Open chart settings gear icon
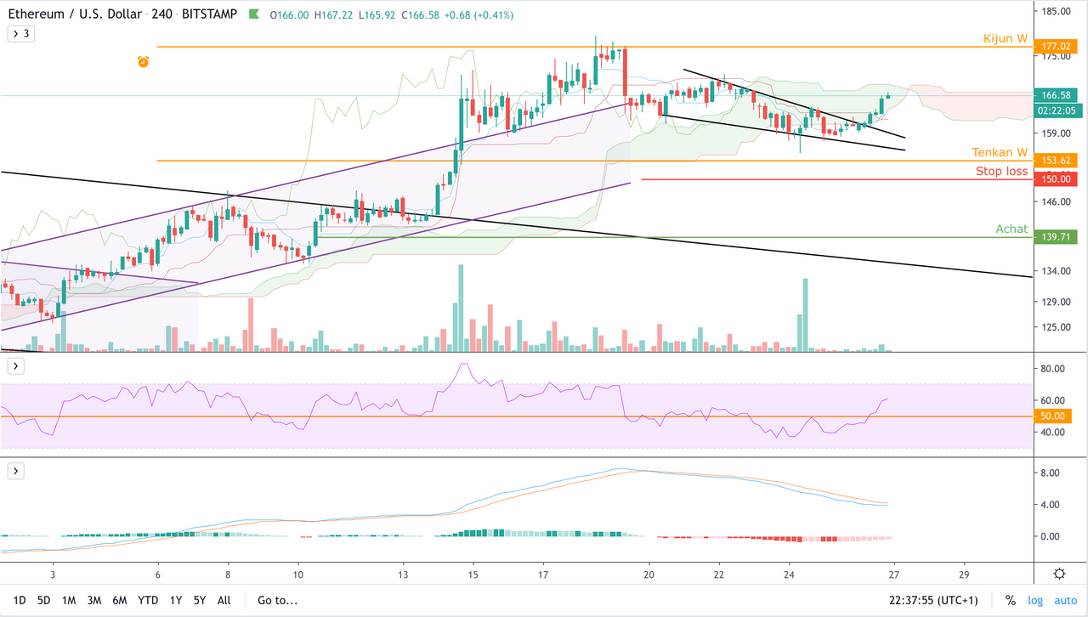This screenshot has width=1088, height=617. point(1059,574)
